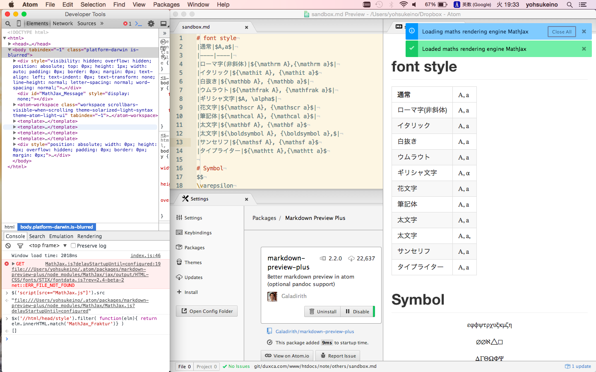This screenshot has height=372, width=596.
Task: Toggle the DevTools device mode phone icon
Action: [x=19, y=24]
